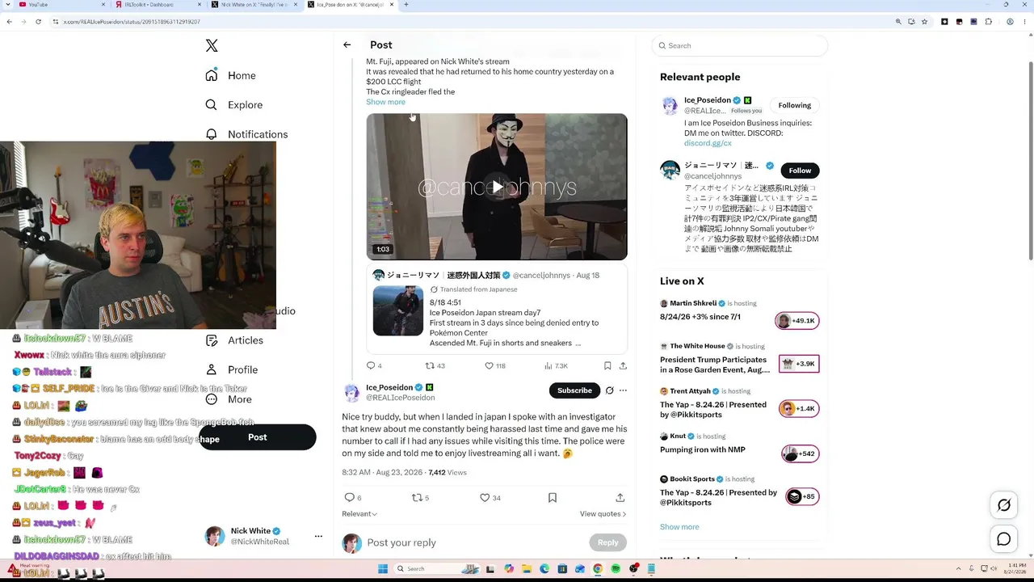The image size is (1034, 582).
Task: Open File Explorer from the taskbar
Action: point(526,569)
